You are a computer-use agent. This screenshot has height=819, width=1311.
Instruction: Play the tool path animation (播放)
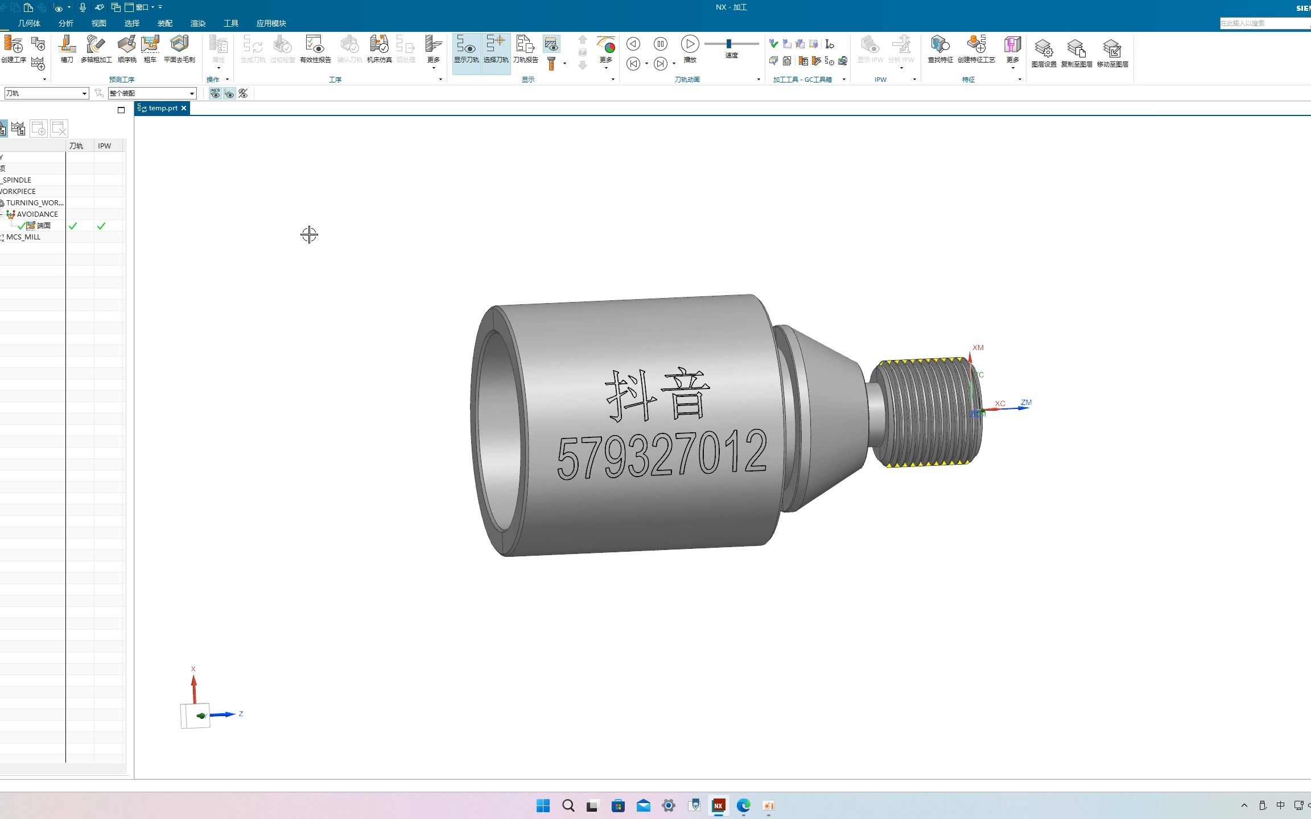pyautogui.click(x=690, y=44)
